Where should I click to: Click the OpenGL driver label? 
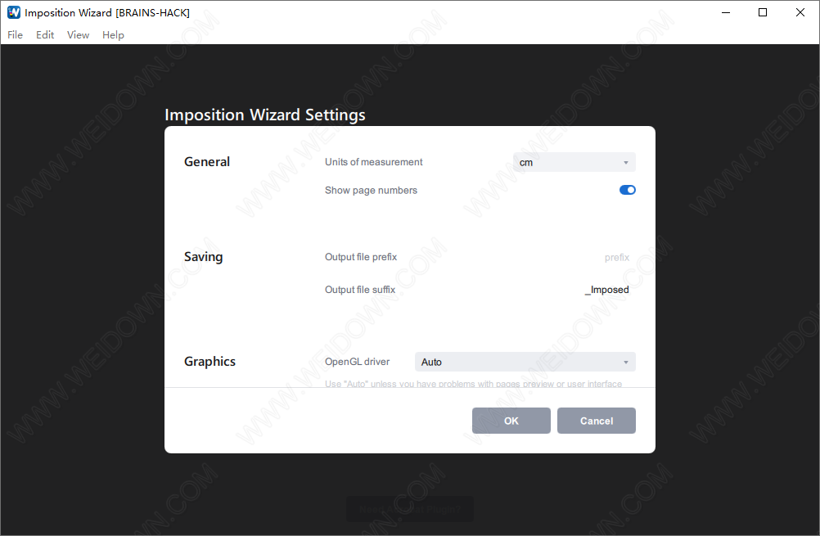(x=357, y=362)
